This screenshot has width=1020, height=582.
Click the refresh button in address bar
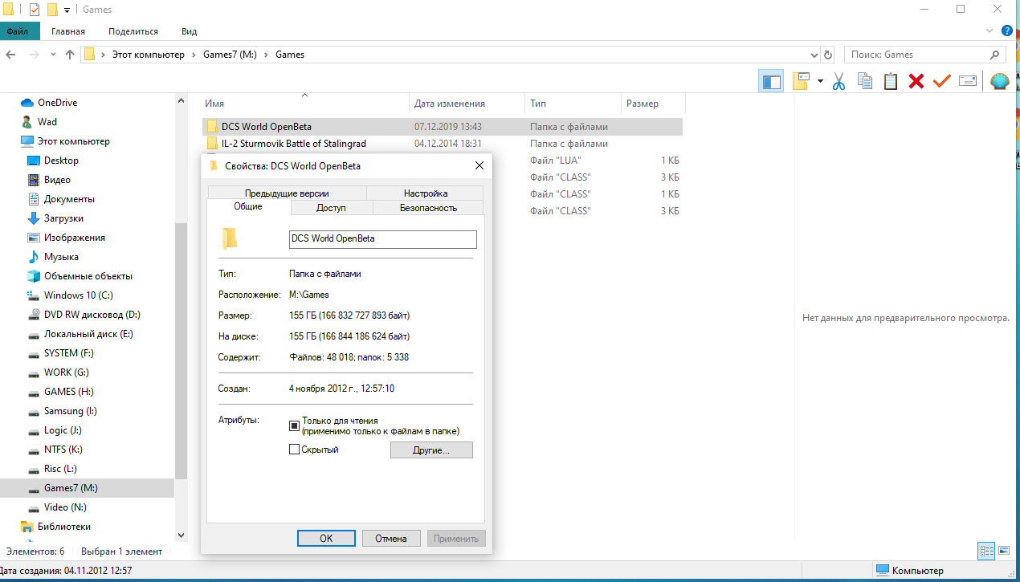click(x=829, y=55)
